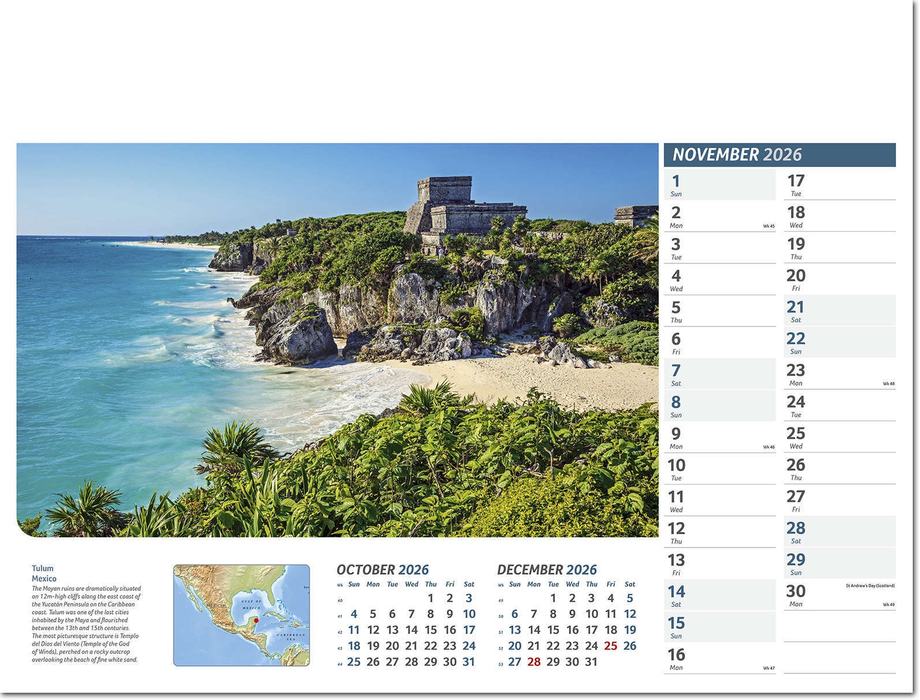Click the Tulum ruins beach photograph
Screen dimensions: 920x700
pyautogui.click(x=337, y=340)
